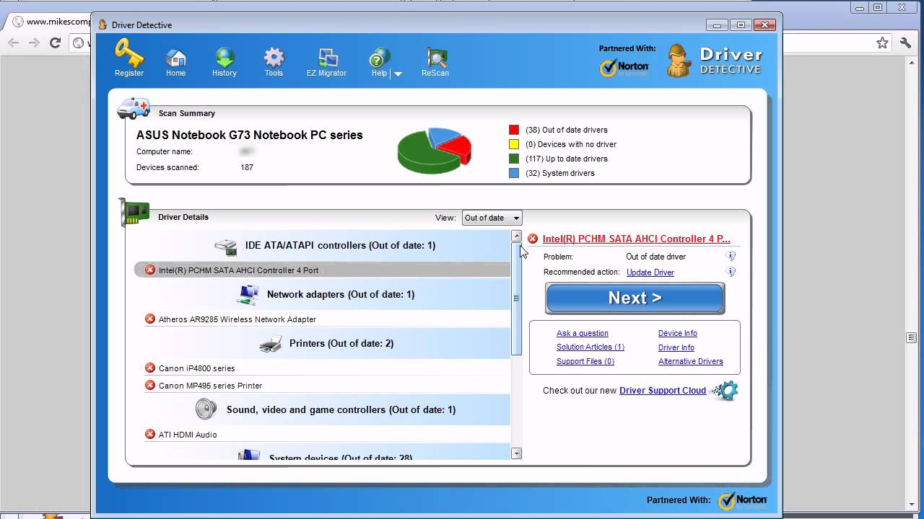Screen dimensions: 924x519
Task: Open Ask a question link
Action: [x=583, y=333]
